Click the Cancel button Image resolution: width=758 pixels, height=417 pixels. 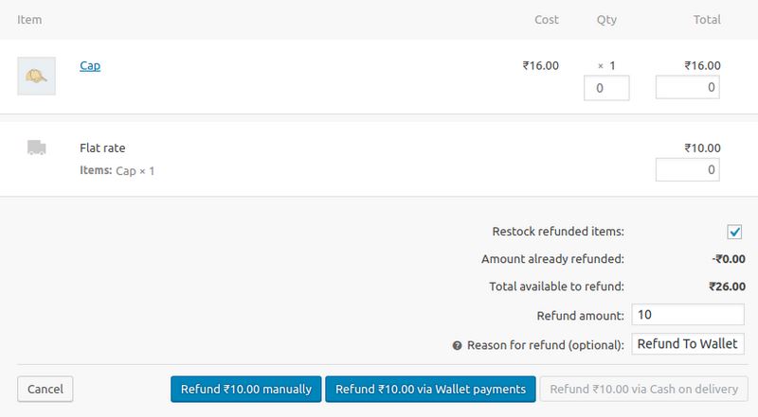pos(45,389)
